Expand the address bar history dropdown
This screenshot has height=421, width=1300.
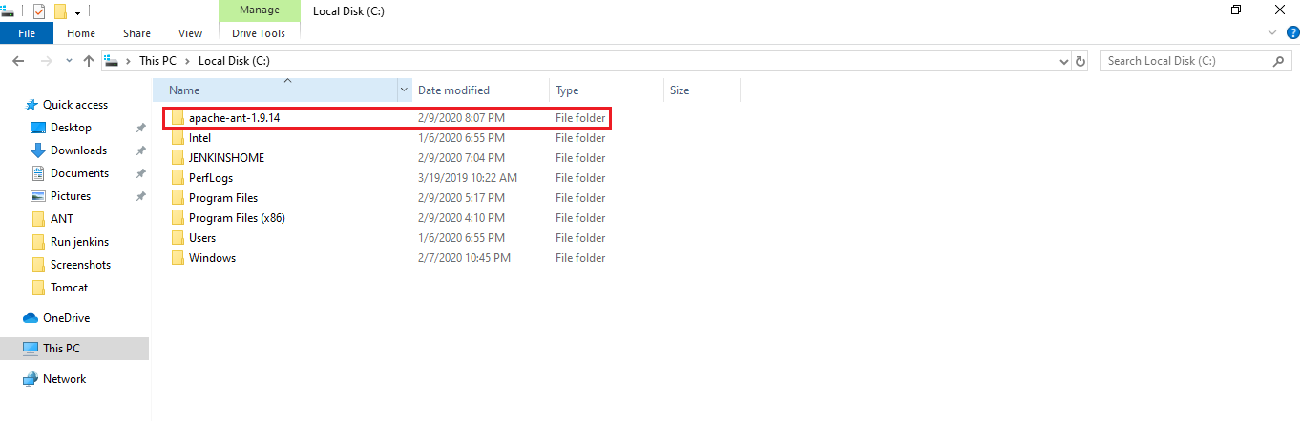tap(1065, 61)
